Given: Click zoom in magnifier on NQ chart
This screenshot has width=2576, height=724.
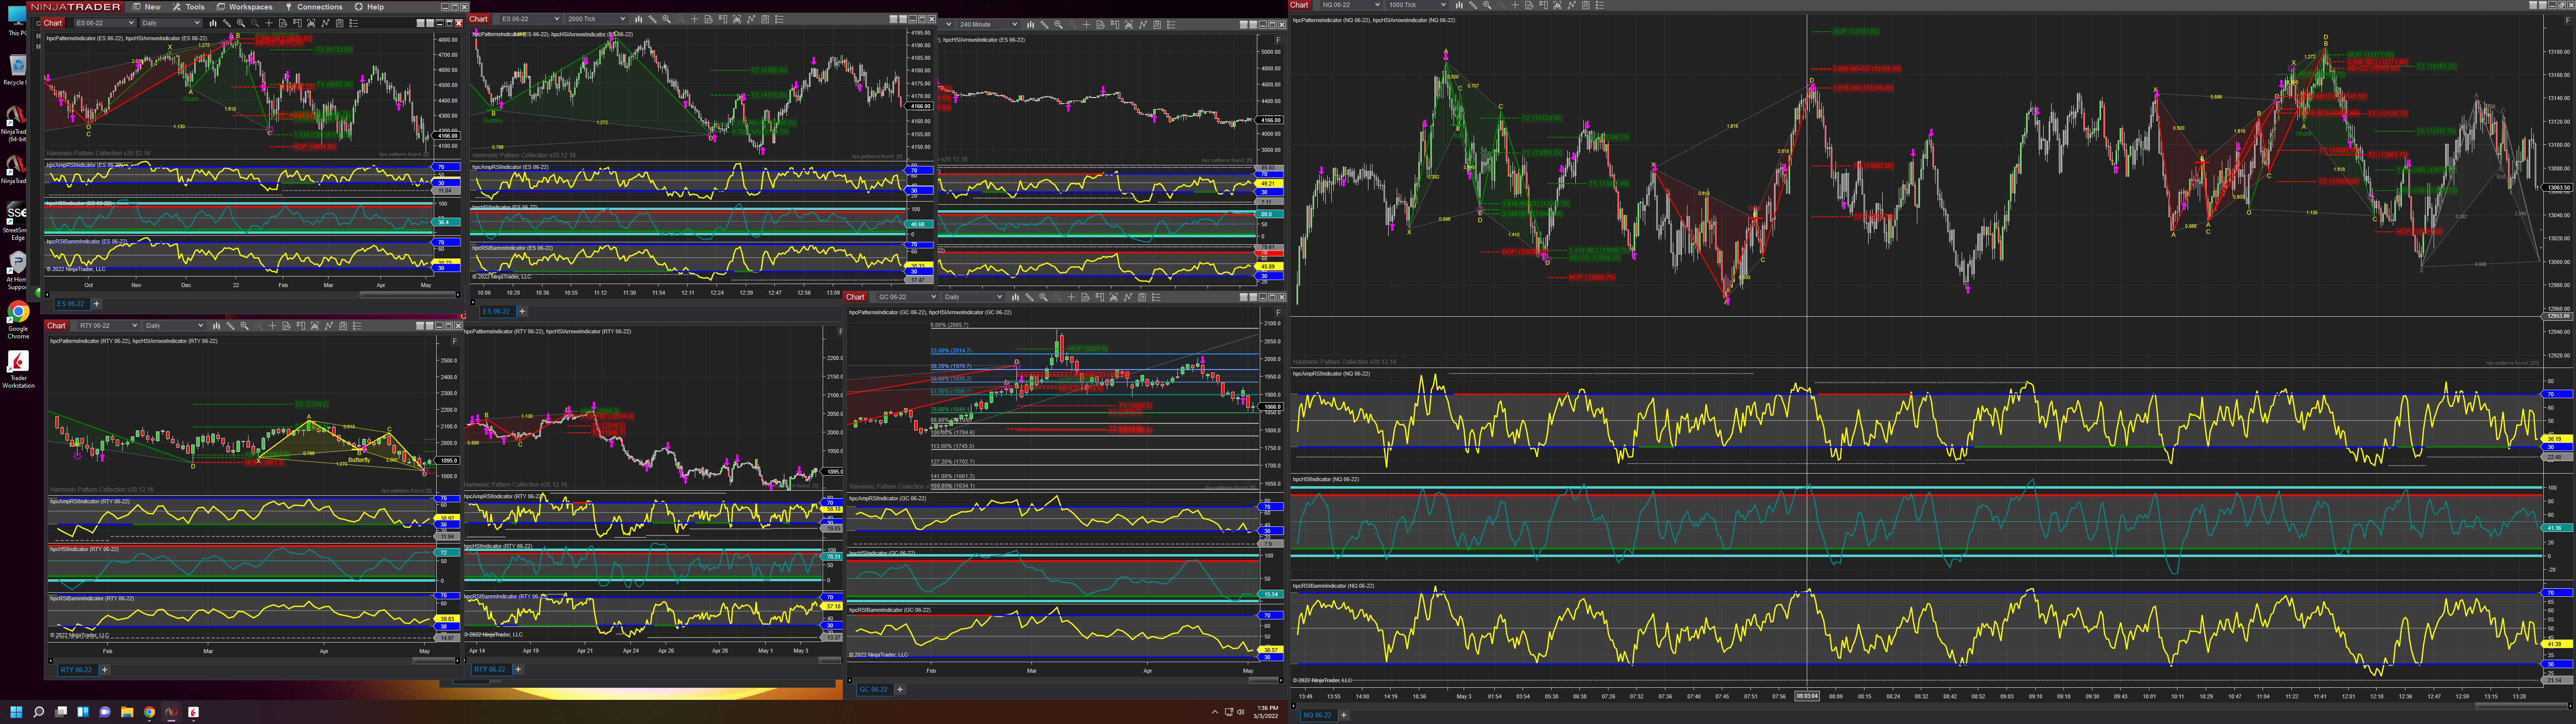Looking at the screenshot, I should 1487,5.
